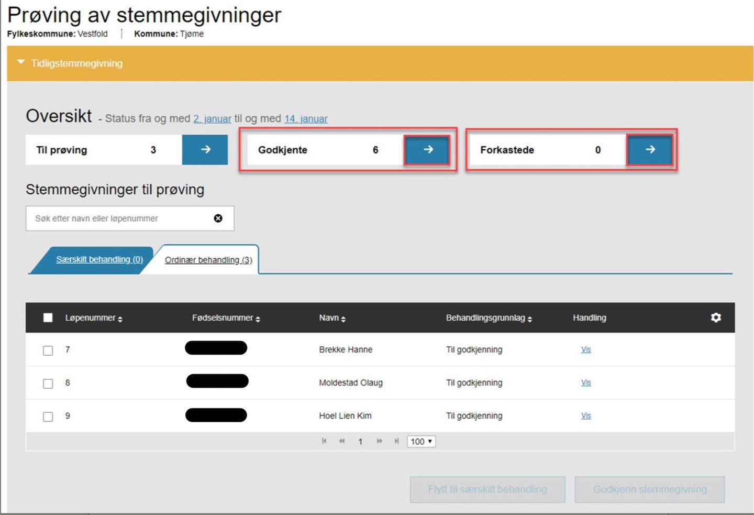This screenshot has height=515, width=754.
Task: Select checkbox for Moldestad Olaug row
Action: click(x=48, y=383)
